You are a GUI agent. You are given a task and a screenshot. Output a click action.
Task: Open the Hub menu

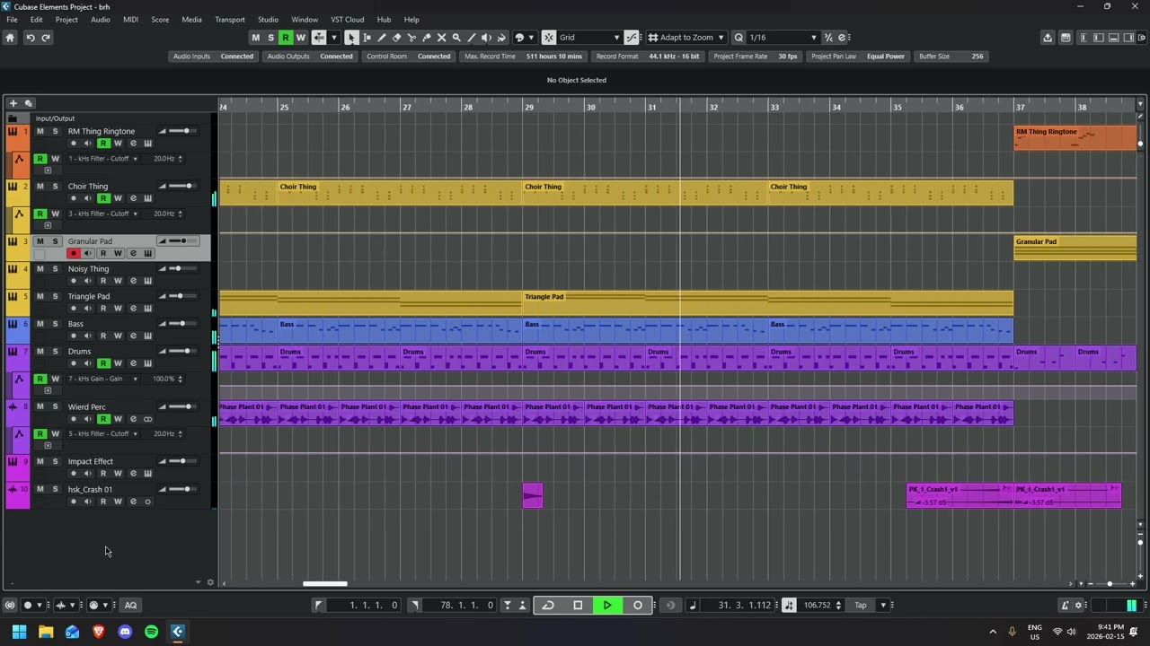384,20
